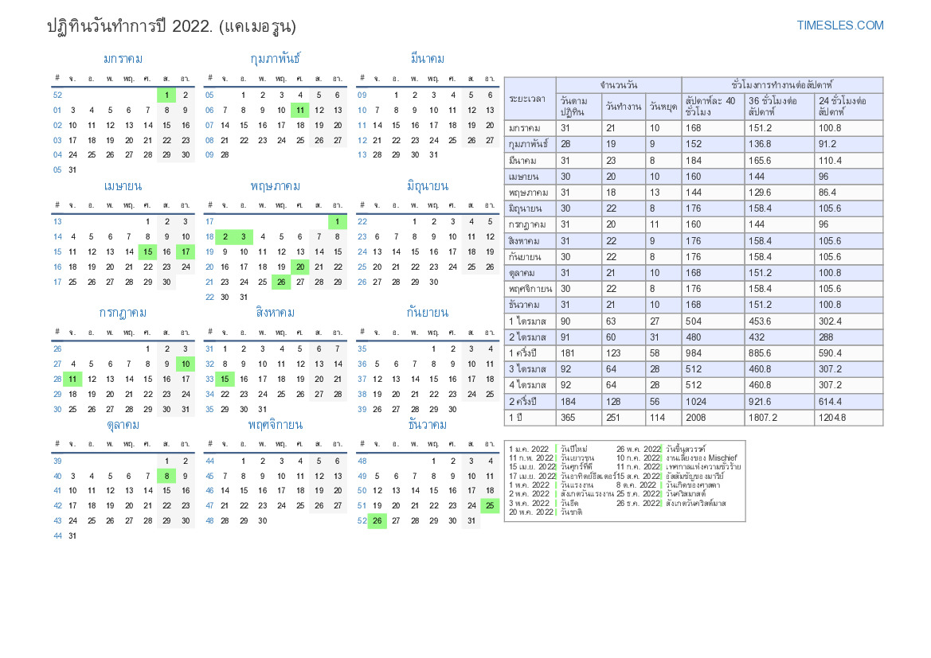Select the 2008 total hours cell
This screenshot has width=931, height=658.
tap(698, 418)
